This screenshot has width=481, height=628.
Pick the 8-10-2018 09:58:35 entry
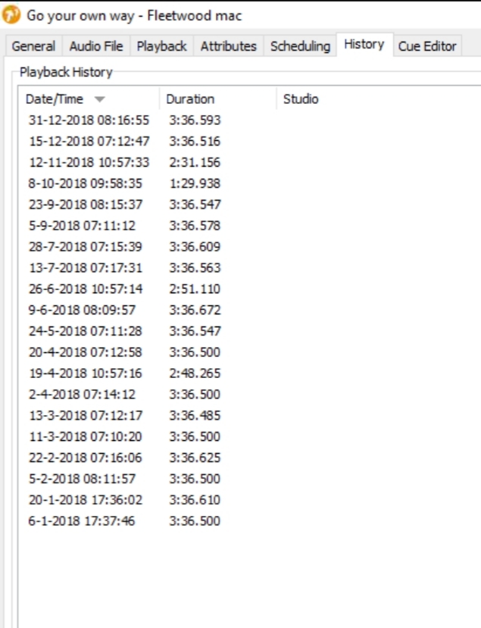(85, 184)
